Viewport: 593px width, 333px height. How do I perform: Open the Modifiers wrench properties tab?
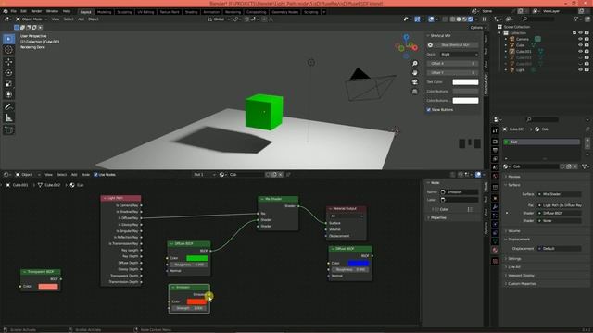point(495,207)
